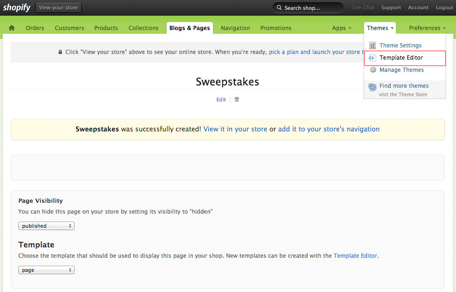Open the Navigation tab
Viewport: 456px width, 292px height.
pyautogui.click(x=235, y=28)
